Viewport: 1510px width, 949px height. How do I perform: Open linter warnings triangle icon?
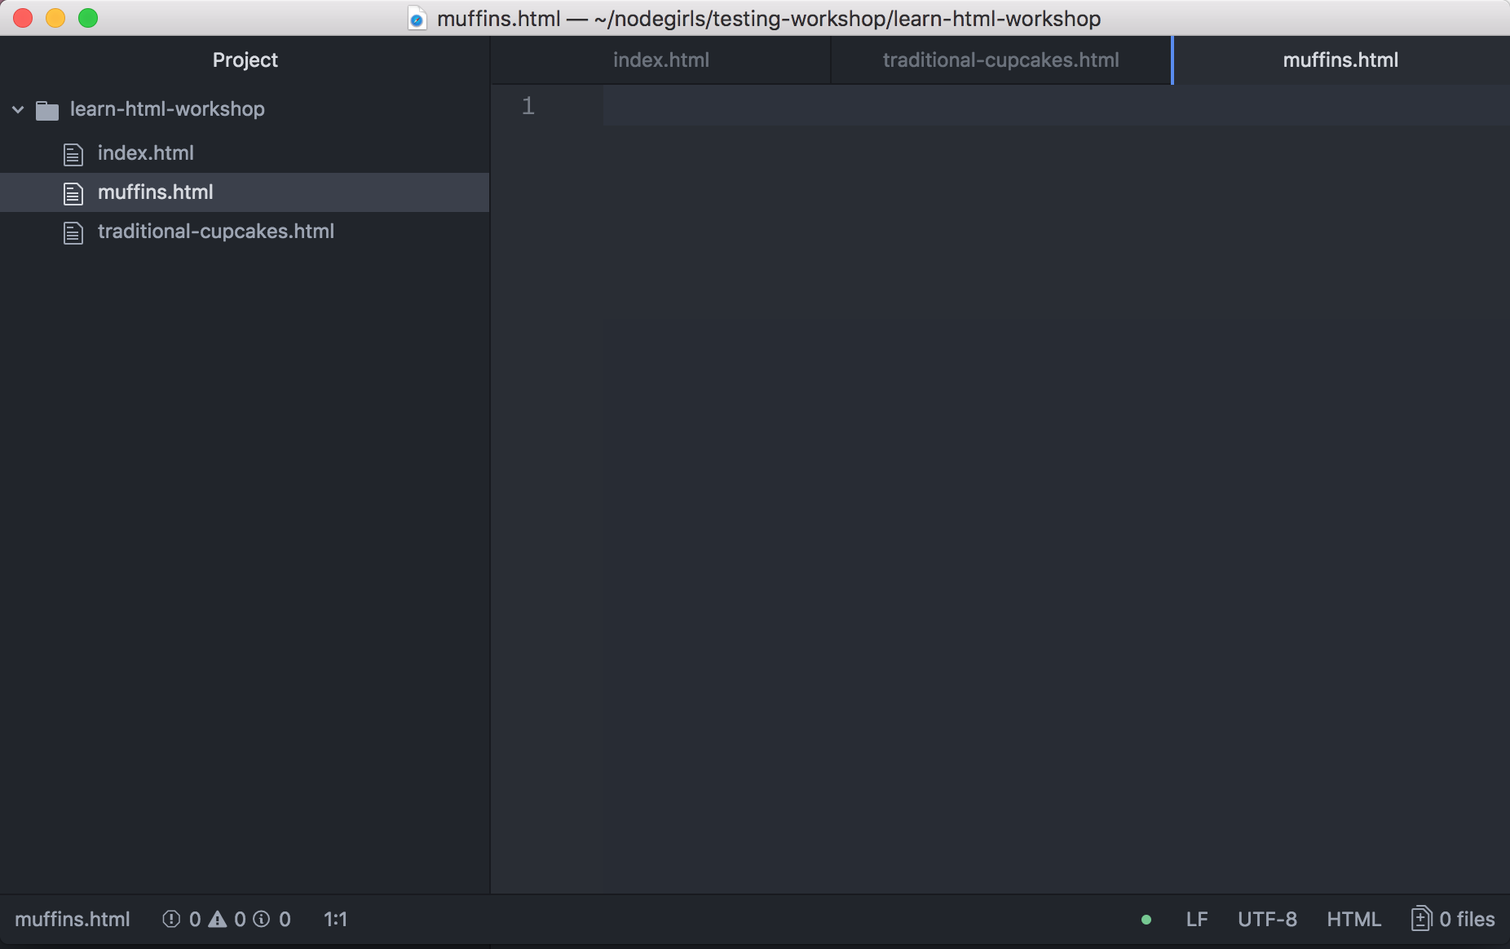[218, 920]
